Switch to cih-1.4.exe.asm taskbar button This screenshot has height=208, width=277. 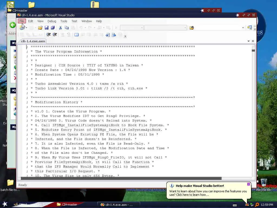point(118,205)
